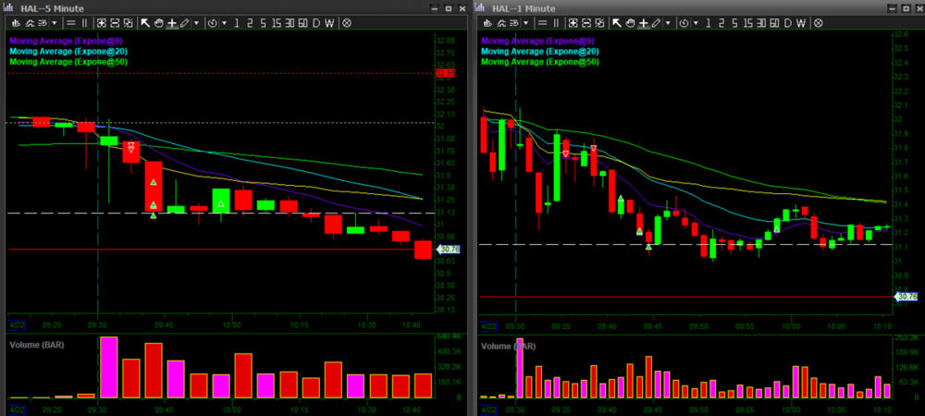Activate crosshair tool in 1 Minute chart
This screenshot has height=416, width=925.
coord(643,21)
